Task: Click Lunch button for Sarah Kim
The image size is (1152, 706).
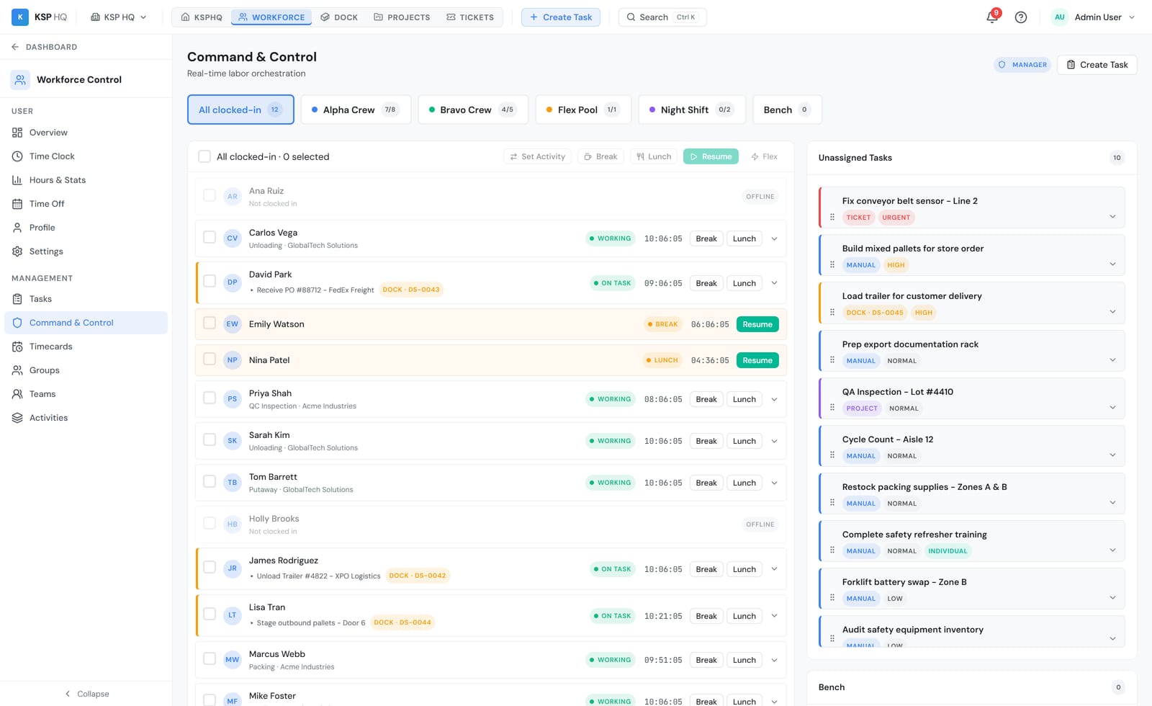Action: pyautogui.click(x=744, y=441)
